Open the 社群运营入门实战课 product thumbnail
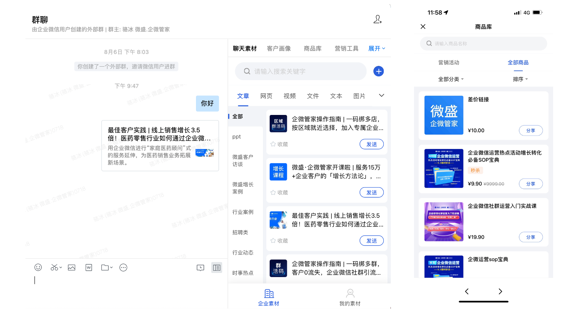This screenshot has width=567, height=319. (444, 222)
